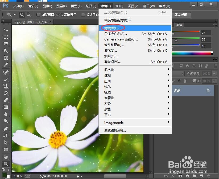Viewport: 219px width, 179px height.
Task: Select the Dodge tool
Action: pos(6,121)
